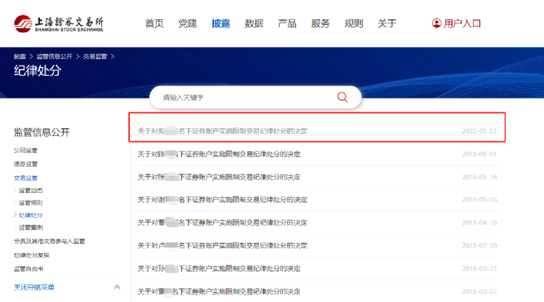
Task: Click the Shanghai Stock Exchange logo
Action: point(59,23)
